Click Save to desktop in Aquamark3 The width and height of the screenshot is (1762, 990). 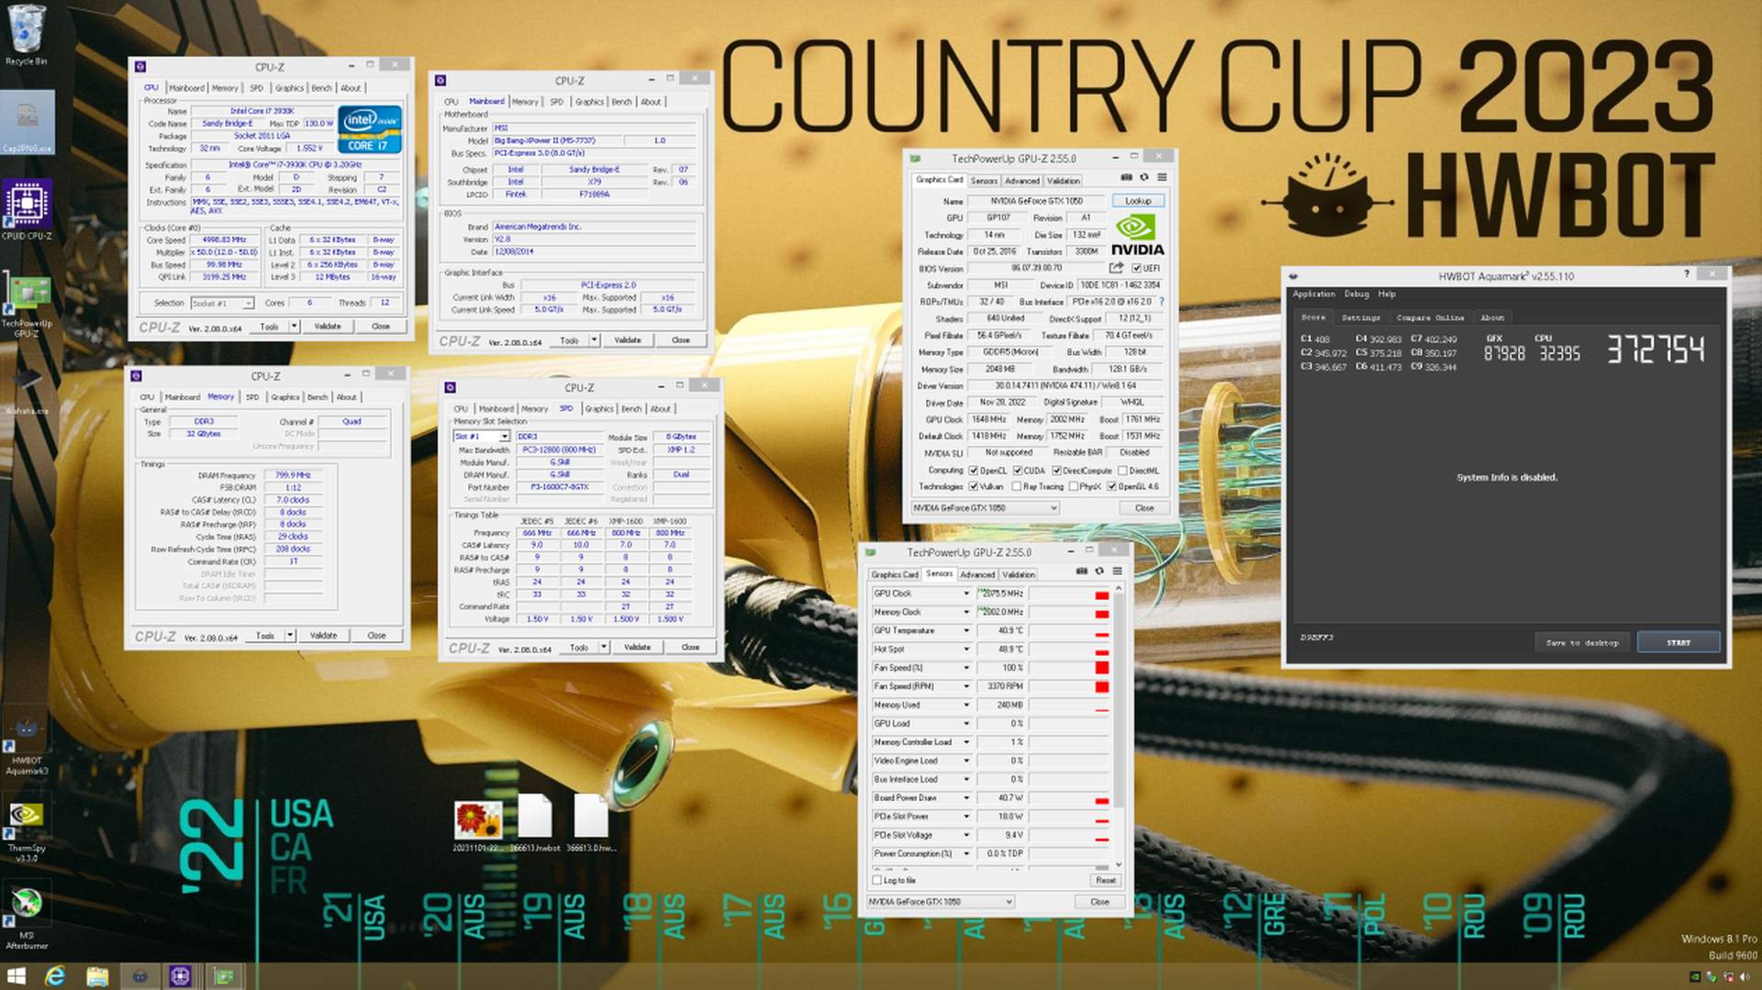(1582, 643)
